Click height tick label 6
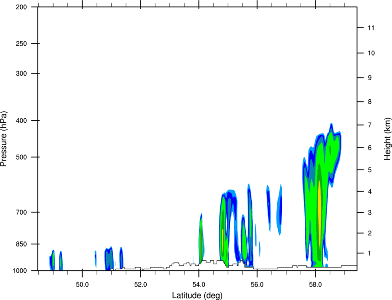Image resolution: width=392 pixels, height=300 pixels. click(370, 148)
